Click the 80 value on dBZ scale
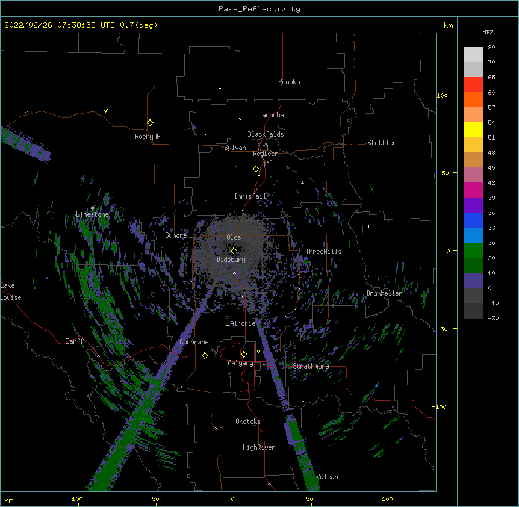This screenshot has height=507, width=519. pyautogui.click(x=491, y=48)
